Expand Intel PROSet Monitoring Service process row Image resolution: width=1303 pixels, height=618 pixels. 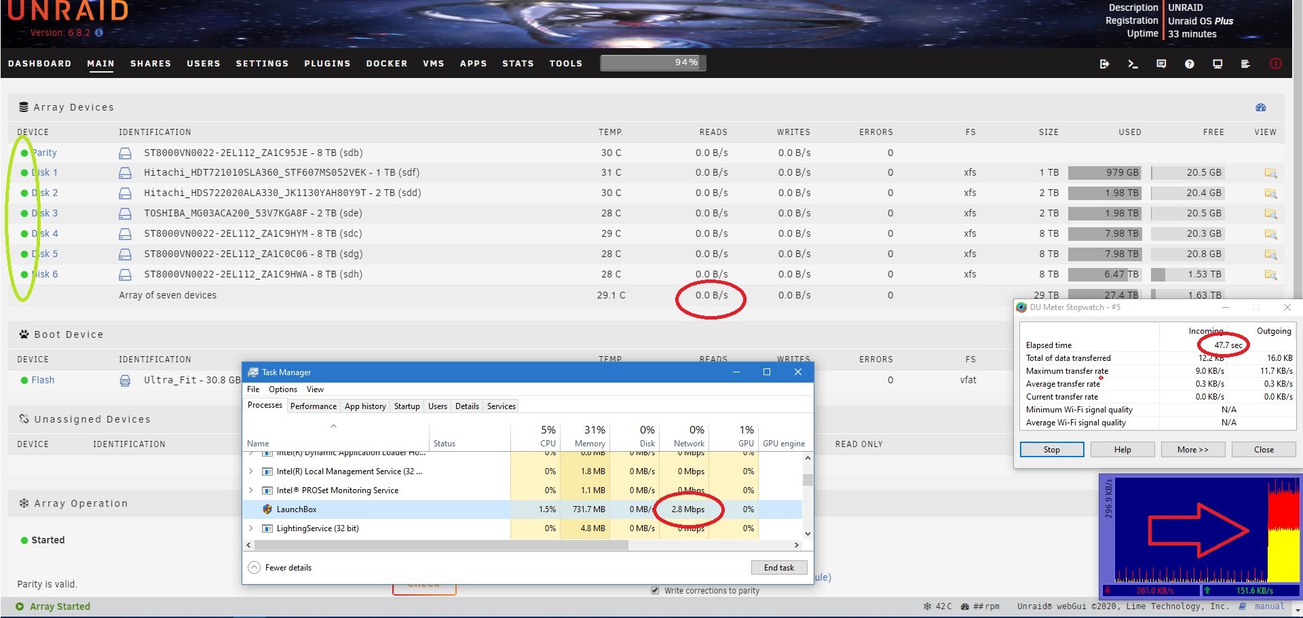click(251, 490)
